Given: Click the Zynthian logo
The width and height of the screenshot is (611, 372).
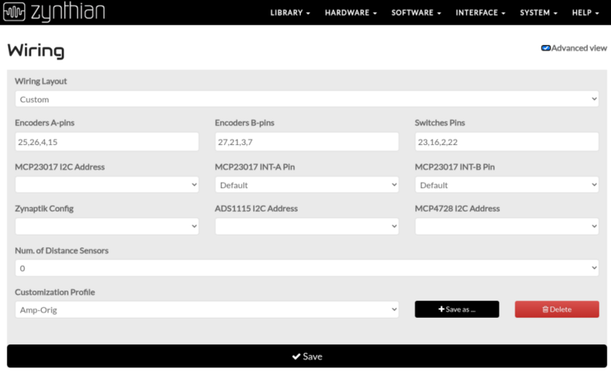Looking at the screenshot, I should [x=53, y=12].
